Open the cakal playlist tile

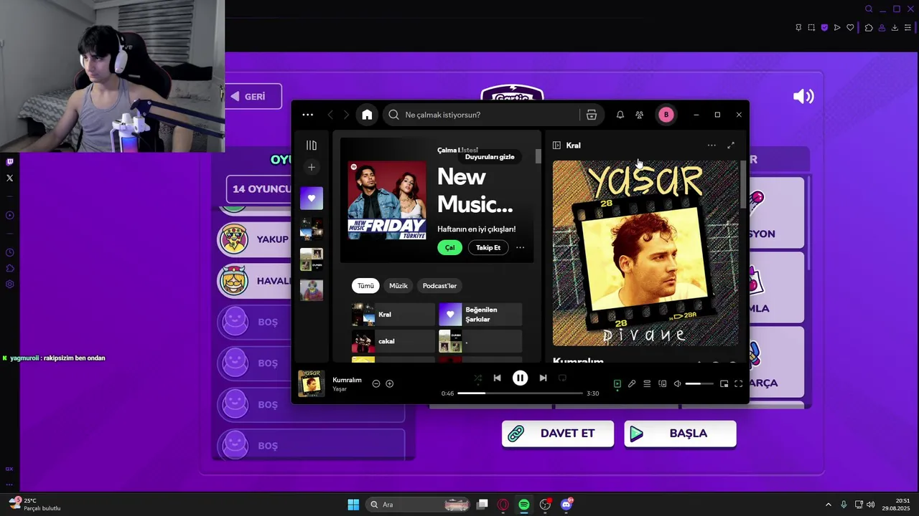(393, 341)
